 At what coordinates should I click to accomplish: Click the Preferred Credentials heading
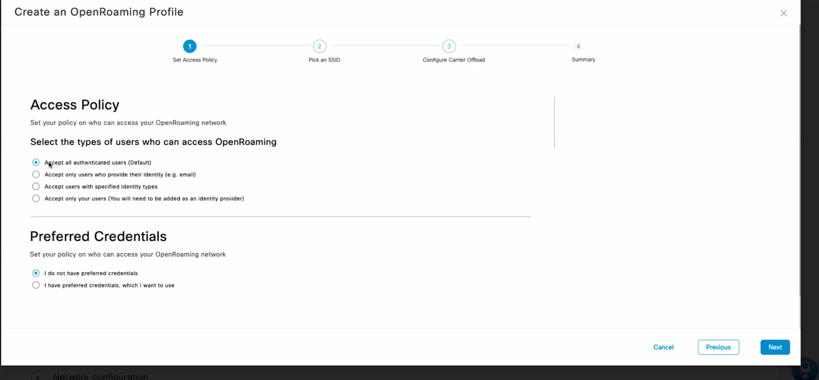(x=98, y=236)
